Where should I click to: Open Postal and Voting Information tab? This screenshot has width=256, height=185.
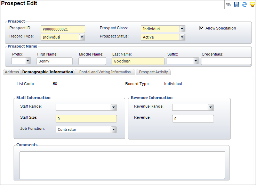(105, 72)
